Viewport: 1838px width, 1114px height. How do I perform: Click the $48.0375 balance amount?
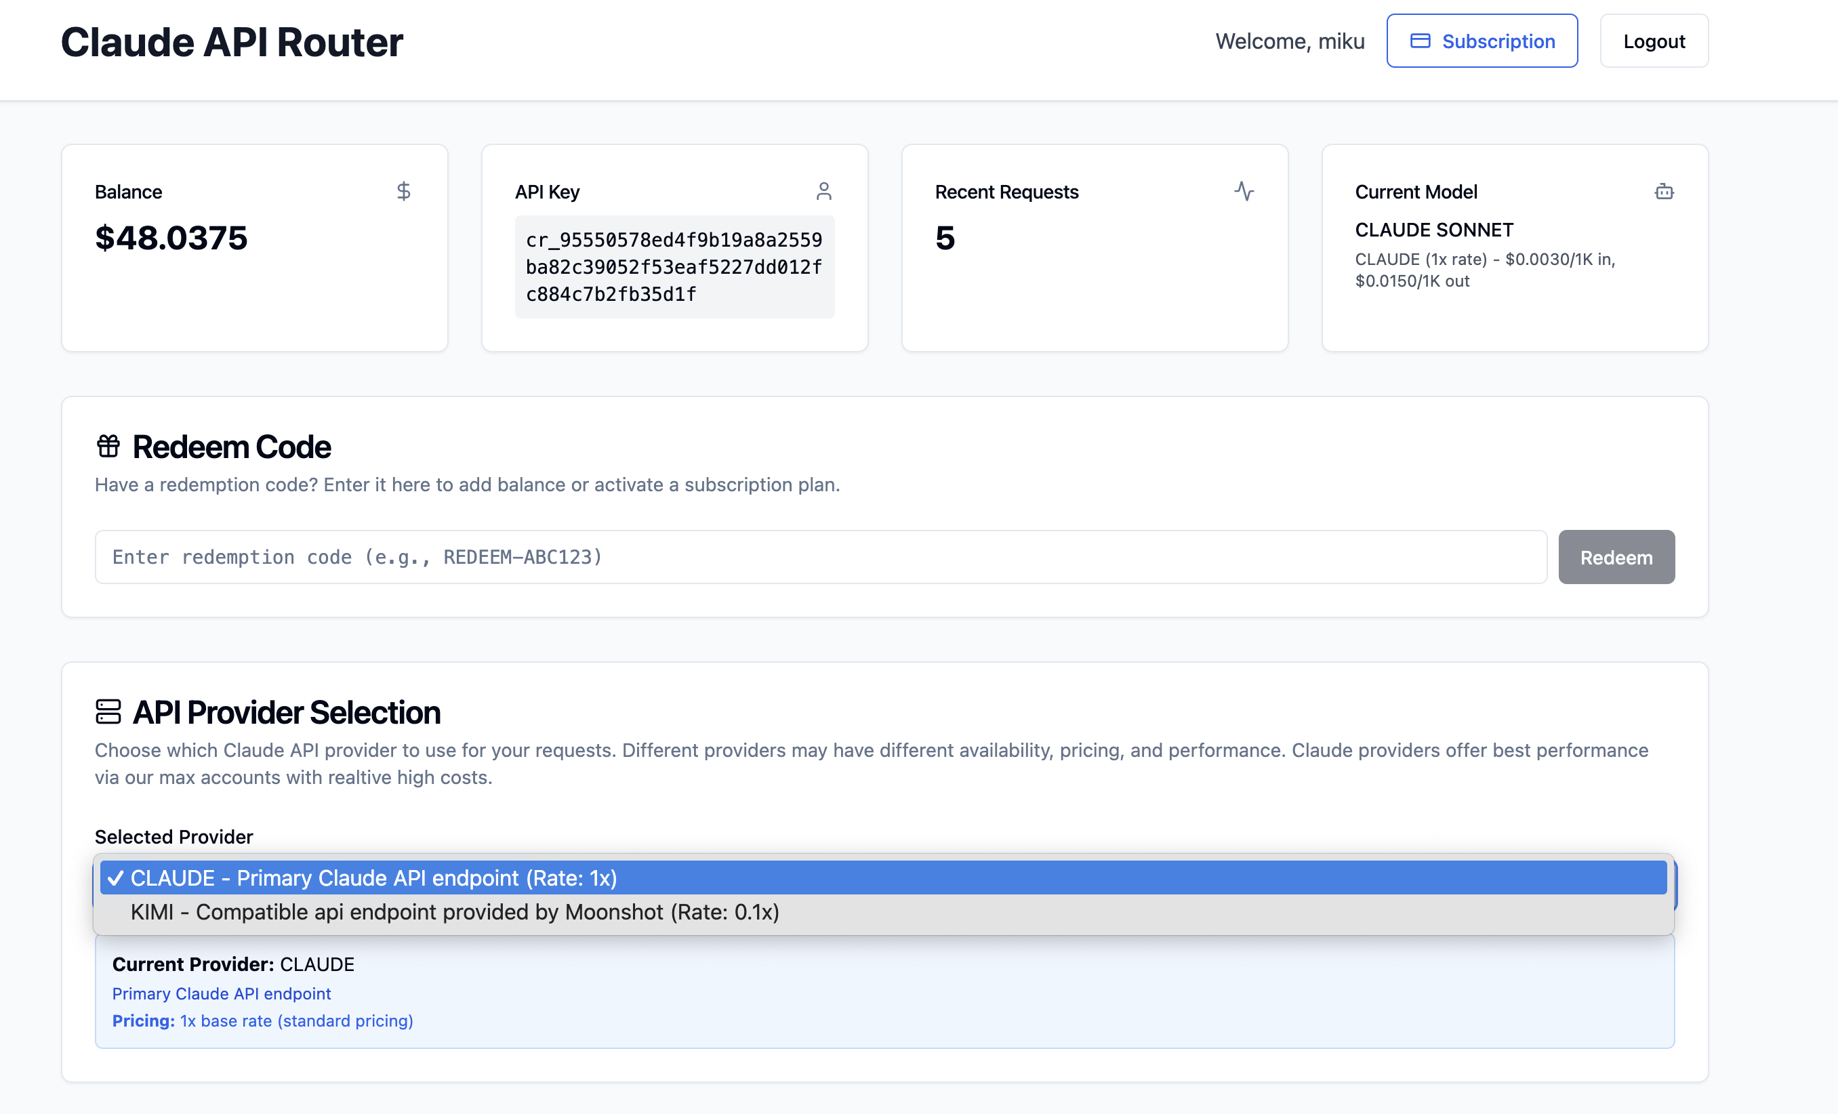(171, 238)
